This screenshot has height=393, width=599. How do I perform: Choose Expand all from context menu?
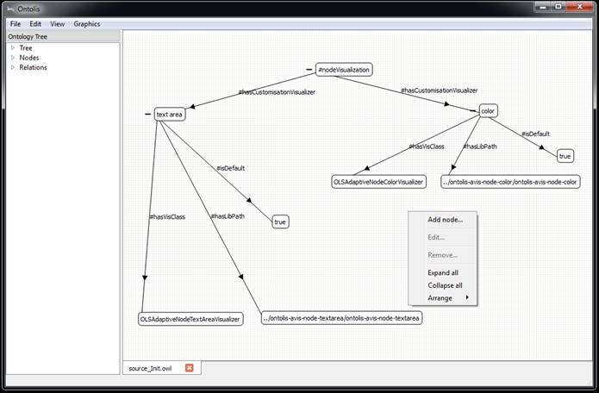point(443,272)
